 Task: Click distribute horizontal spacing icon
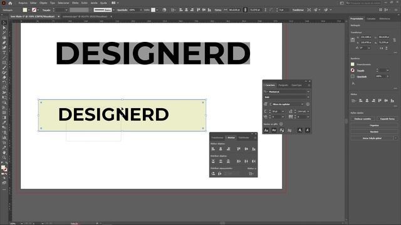[x=220, y=174]
